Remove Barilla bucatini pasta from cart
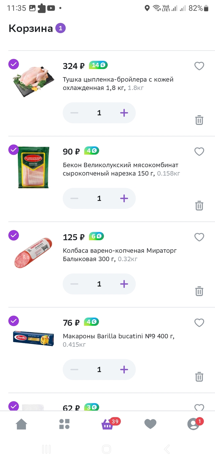This screenshot has width=215, height=462. pyautogui.click(x=199, y=376)
